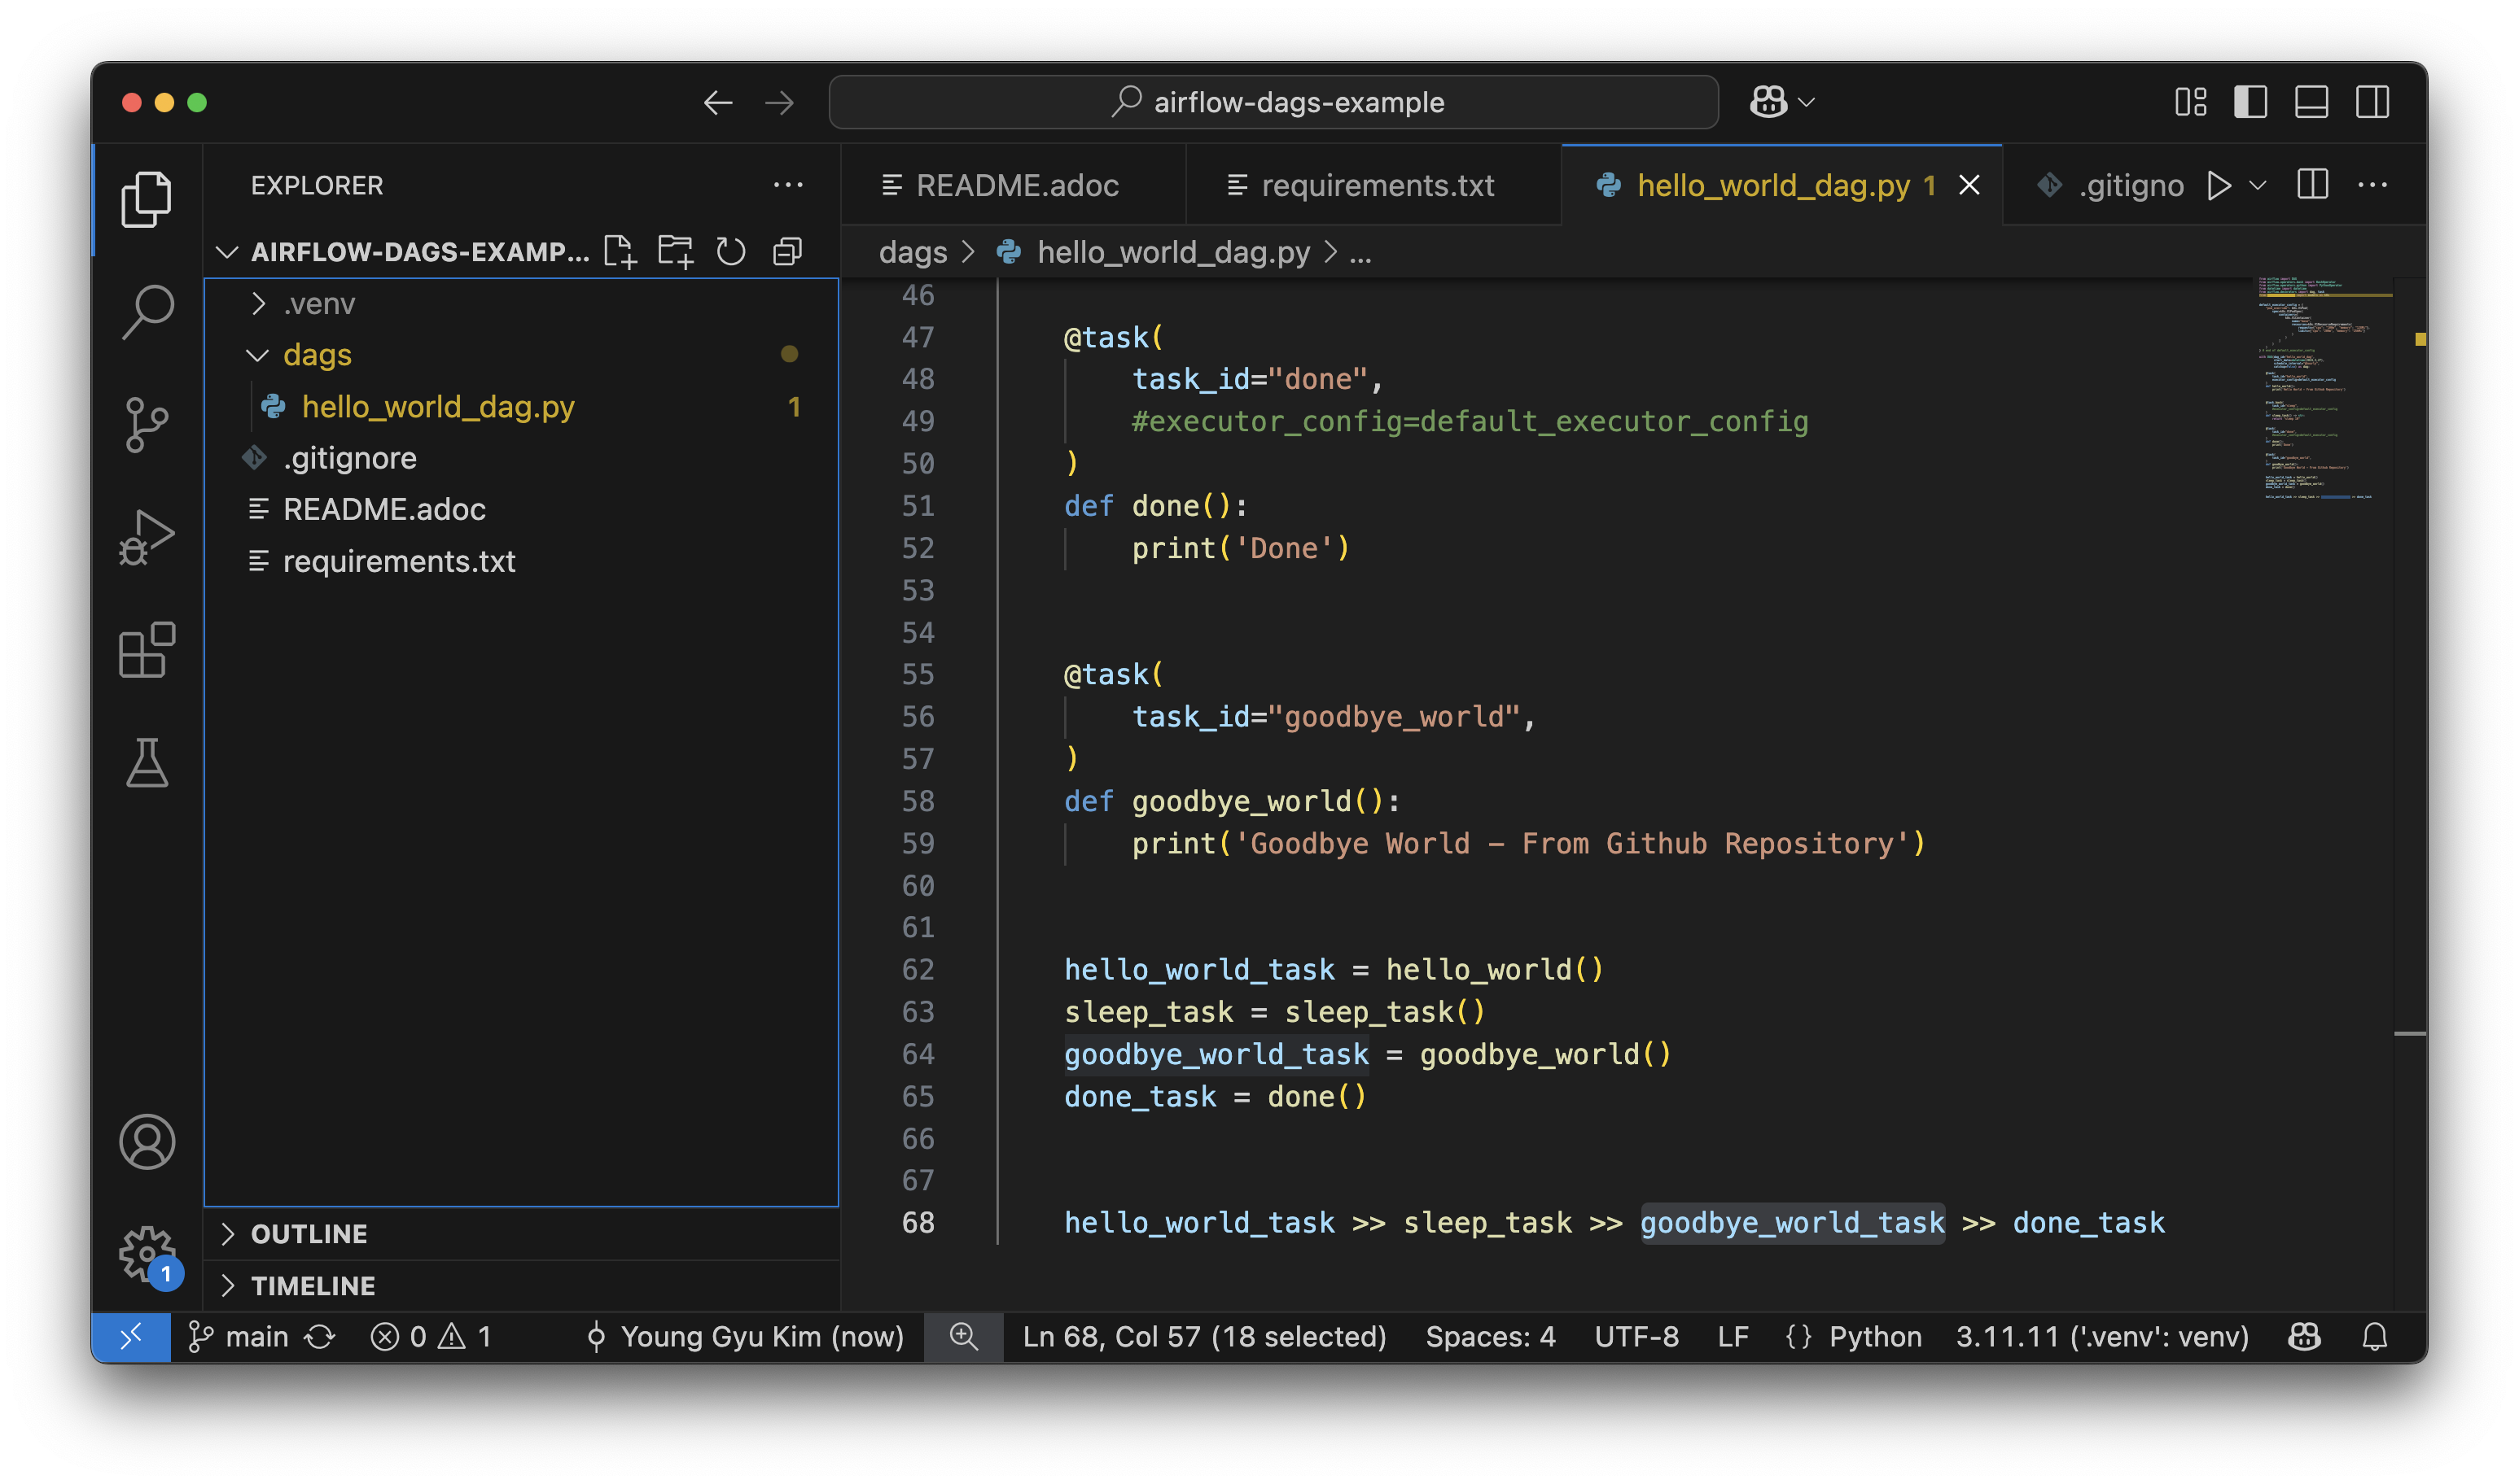
Task: Open README.adoc in the file tree
Action: (x=520, y=510)
